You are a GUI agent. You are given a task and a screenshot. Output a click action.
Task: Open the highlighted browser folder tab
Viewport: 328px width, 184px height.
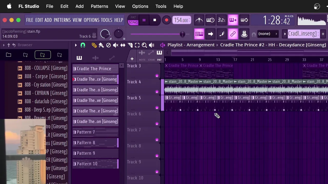pyautogui.click(x=43, y=55)
